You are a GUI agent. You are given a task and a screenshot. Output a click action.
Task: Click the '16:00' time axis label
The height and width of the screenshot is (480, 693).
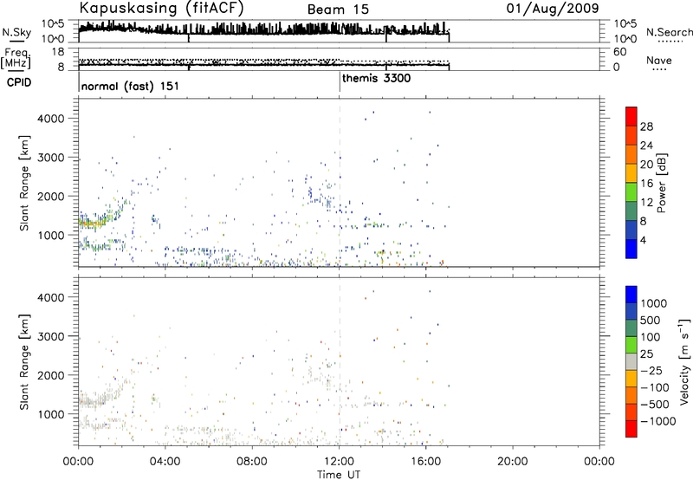[425, 462]
